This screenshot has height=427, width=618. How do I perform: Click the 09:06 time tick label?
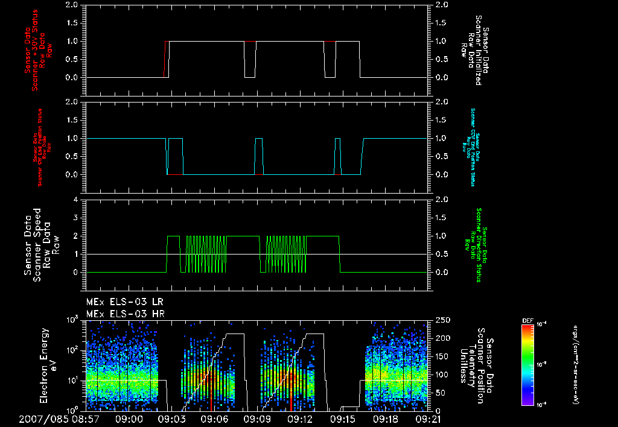[214, 420]
